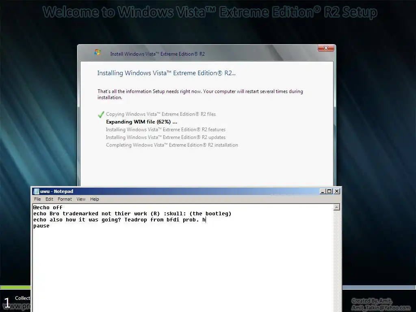Viewport: 416px width, 312px height.
Task: Open the File menu in Notepad
Action: pyautogui.click(x=37, y=199)
